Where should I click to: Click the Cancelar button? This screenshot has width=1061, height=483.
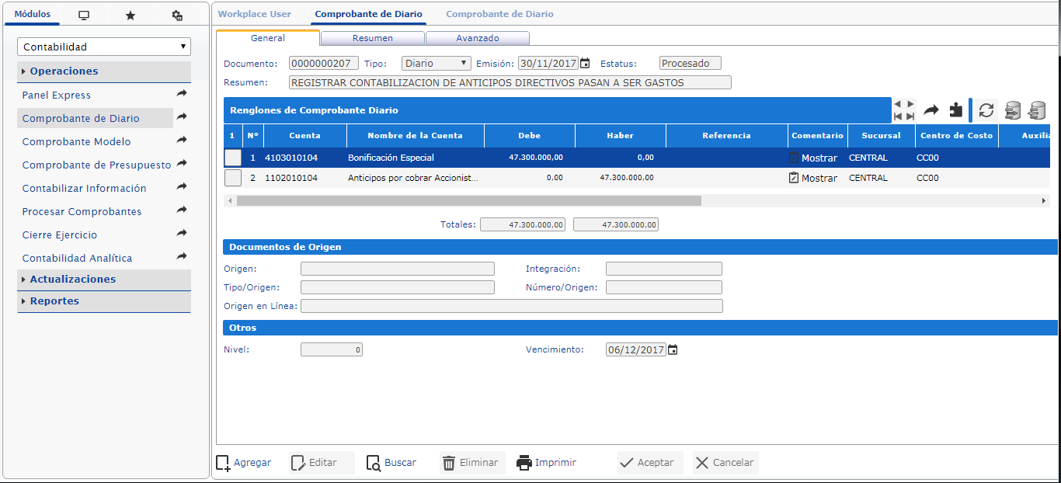[x=725, y=463]
